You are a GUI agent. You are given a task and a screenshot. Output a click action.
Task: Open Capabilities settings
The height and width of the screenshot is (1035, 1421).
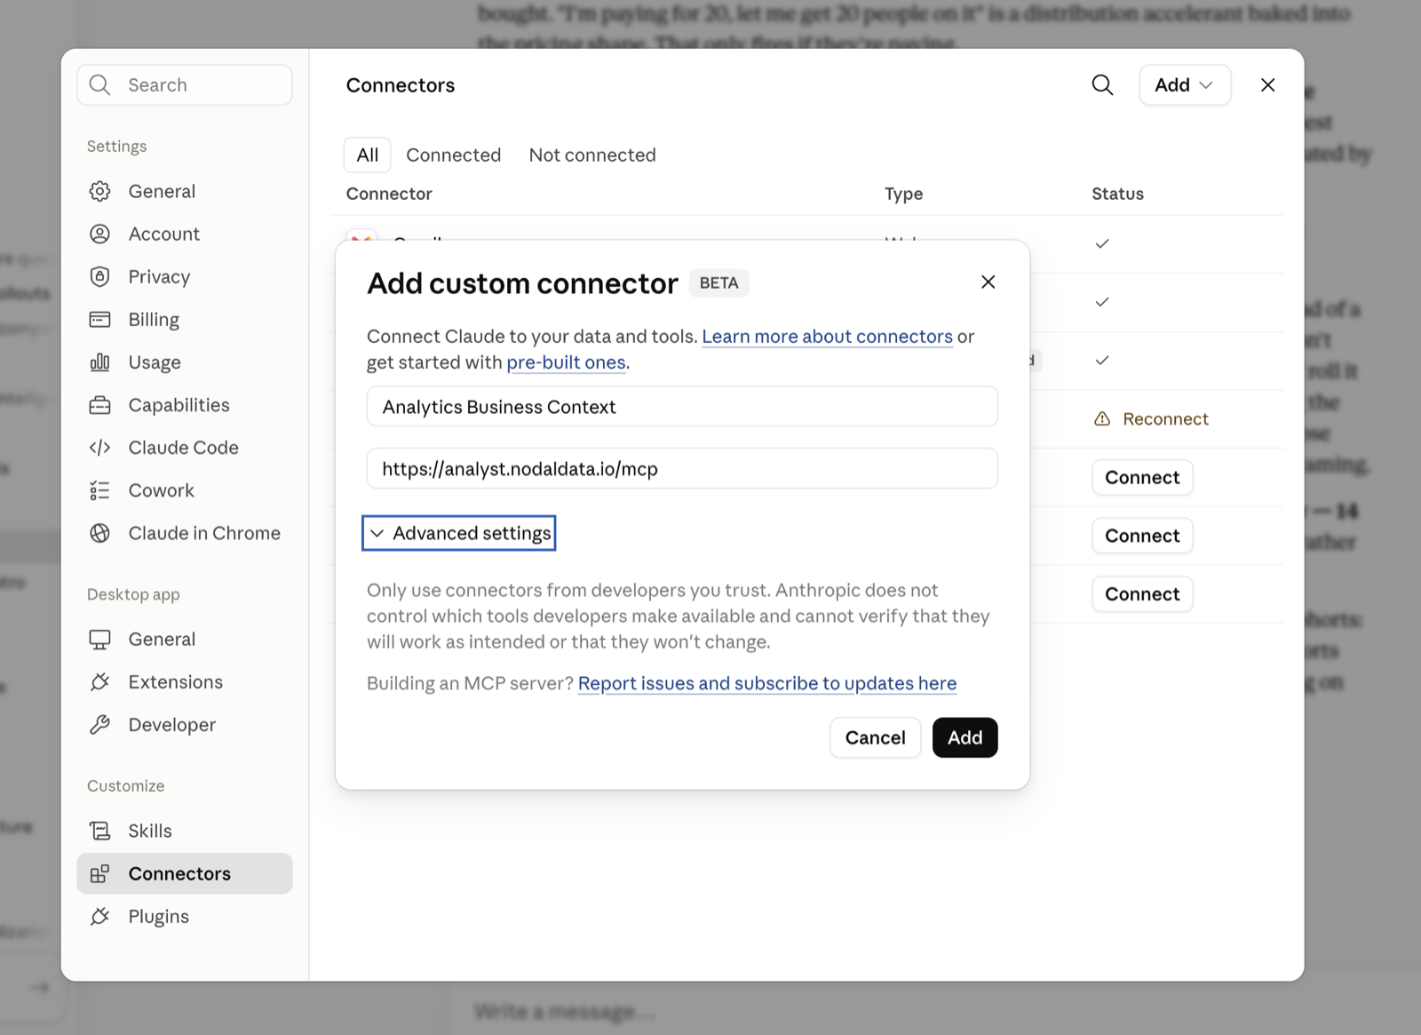[x=185, y=405]
